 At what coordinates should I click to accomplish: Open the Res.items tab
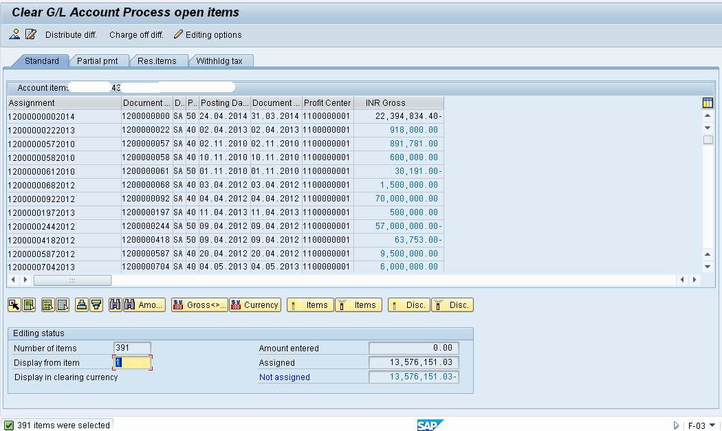pos(157,60)
